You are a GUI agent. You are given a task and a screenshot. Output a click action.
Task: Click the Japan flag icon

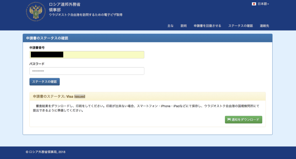click(254, 4)
